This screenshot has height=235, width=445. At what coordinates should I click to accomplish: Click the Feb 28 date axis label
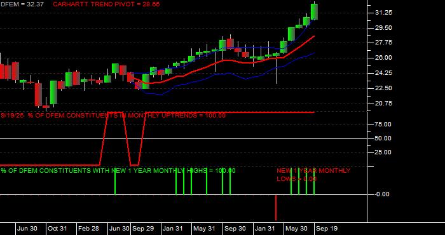pyautogui.click(x=88, y=228)
